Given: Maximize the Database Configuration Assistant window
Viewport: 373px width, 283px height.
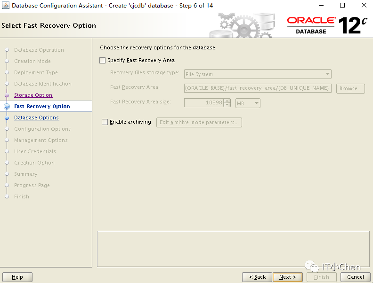Looking at the screenshot, I should tap(342, 5).
